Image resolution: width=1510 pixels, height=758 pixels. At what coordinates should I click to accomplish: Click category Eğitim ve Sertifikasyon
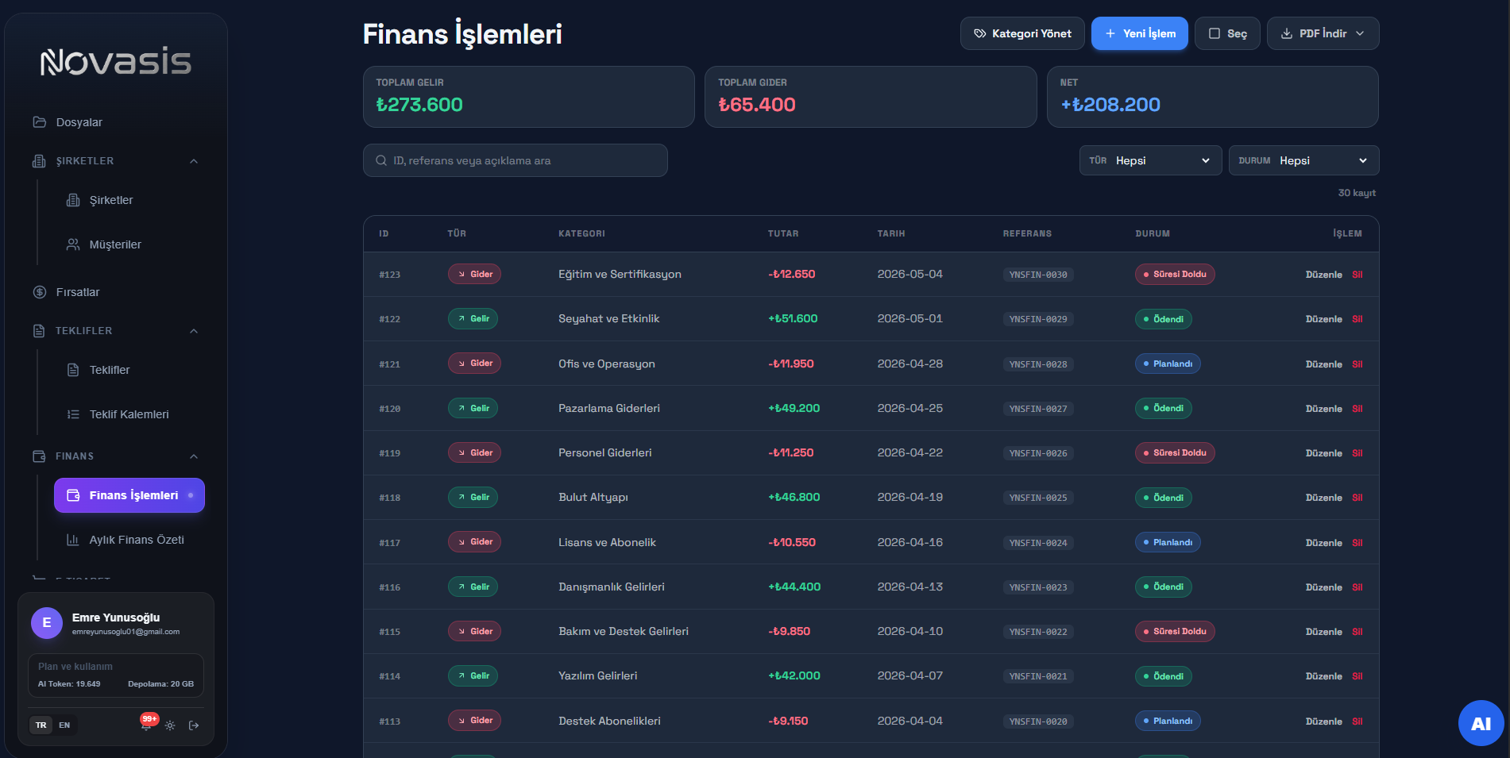(x=620, y=274)
